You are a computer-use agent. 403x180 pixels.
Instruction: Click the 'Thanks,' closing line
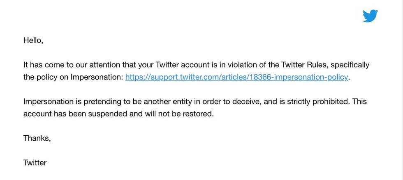click(x=37, y=138)
